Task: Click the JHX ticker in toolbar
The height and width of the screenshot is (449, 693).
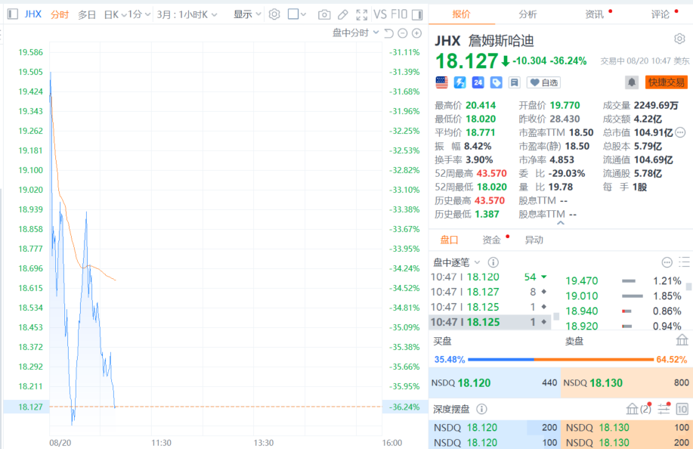Action: pos(32,14)
